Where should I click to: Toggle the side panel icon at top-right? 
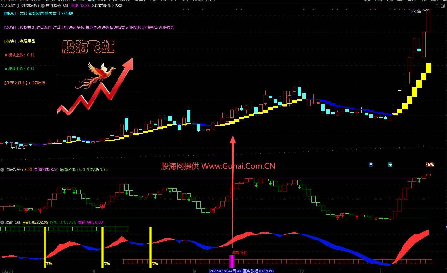(443, 6)
